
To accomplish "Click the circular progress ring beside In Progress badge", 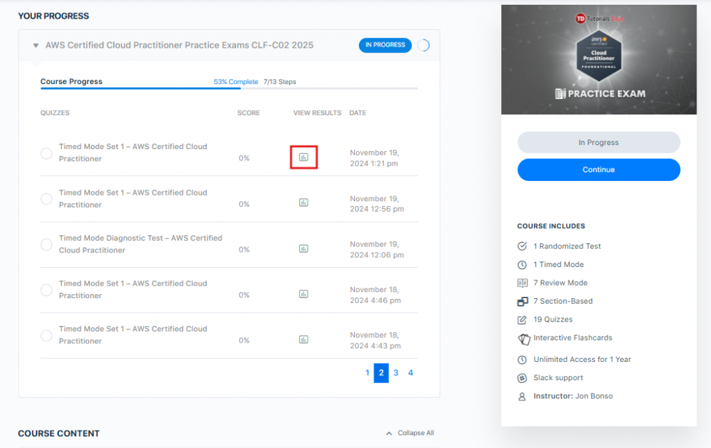I will (423, 45).
